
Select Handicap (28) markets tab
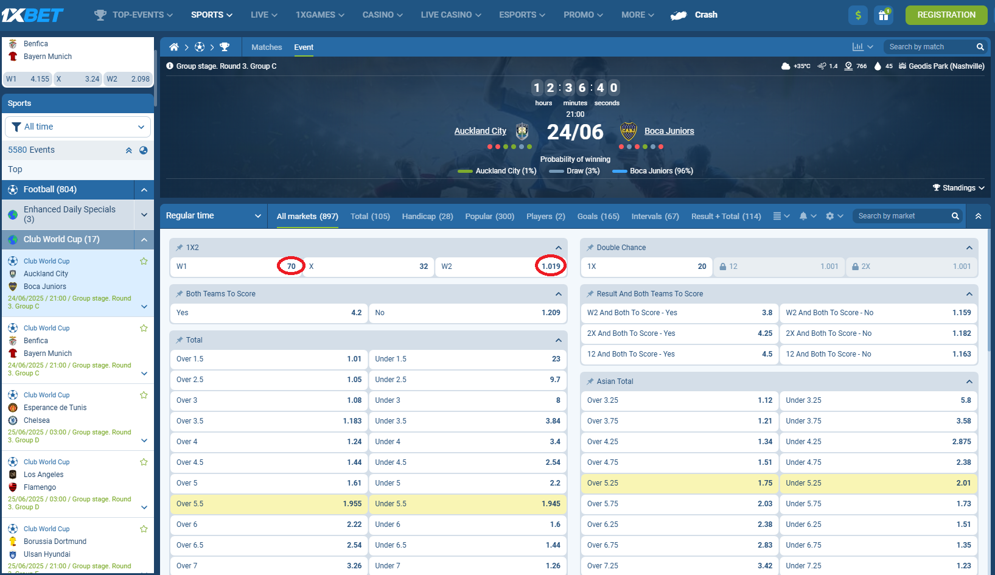pos(427,216)
